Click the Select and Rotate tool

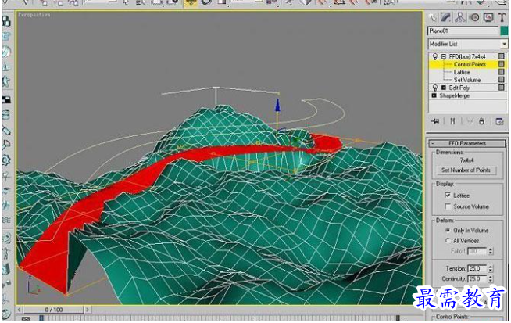[205, 2]
